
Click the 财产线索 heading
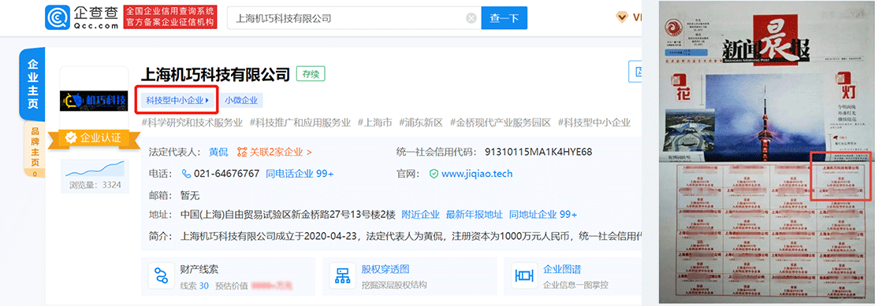pyautogui.click(x=199, y=269)
